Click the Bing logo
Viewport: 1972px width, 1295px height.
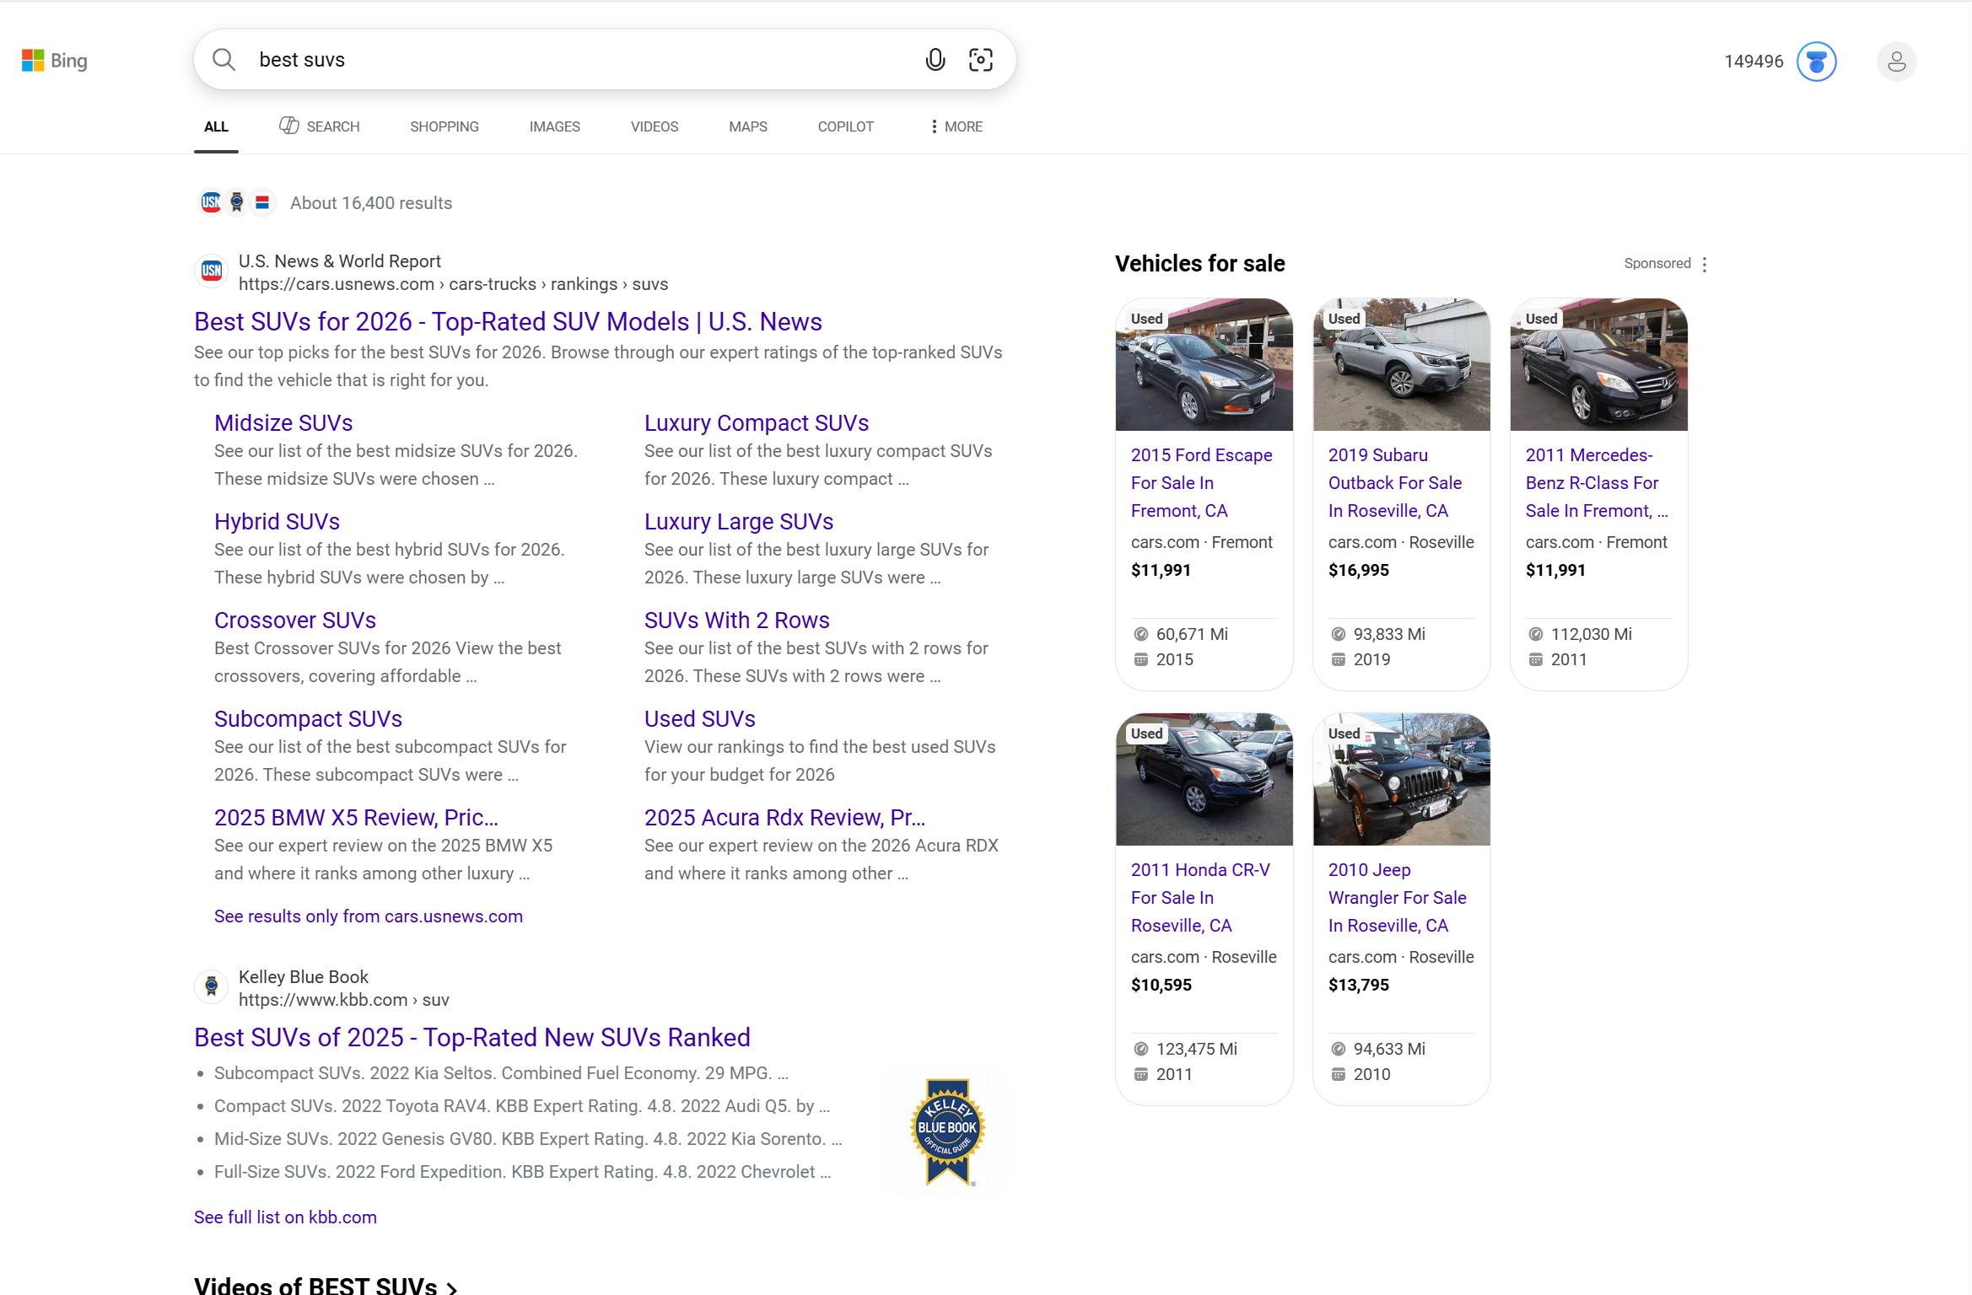[54, 60]
